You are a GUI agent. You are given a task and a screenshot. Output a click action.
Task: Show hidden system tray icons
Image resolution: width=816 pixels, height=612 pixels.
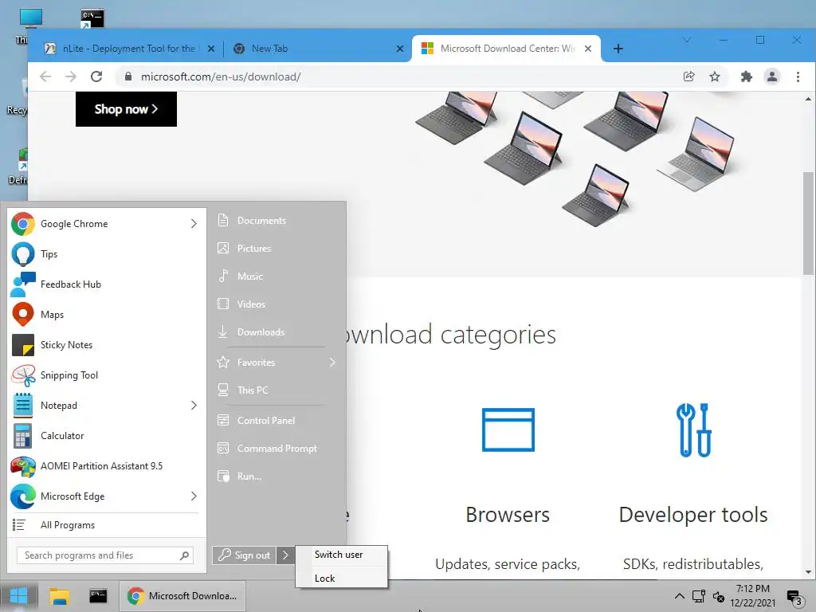(x=680, y=596)
